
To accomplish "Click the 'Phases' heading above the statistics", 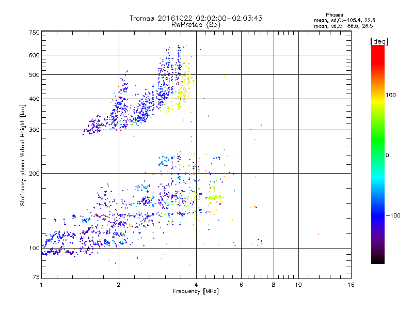I will point(334,15).
